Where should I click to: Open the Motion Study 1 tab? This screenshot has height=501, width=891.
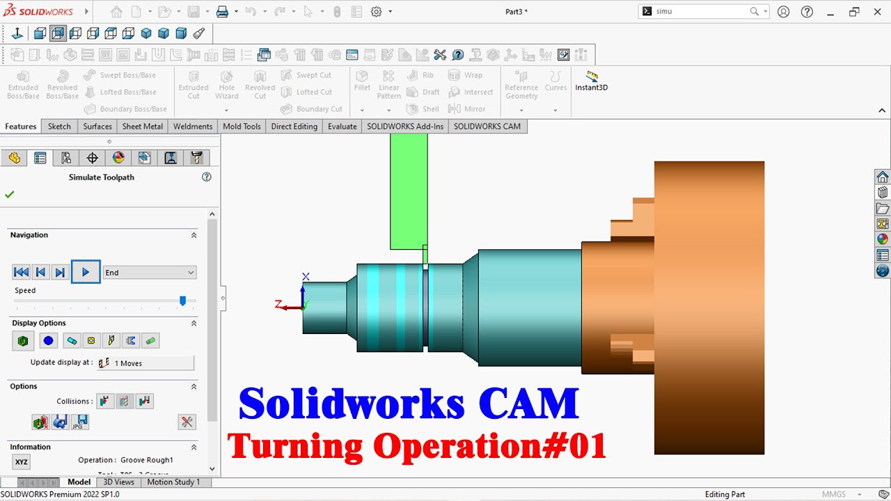pyautogui.click(x=173, y=482)
